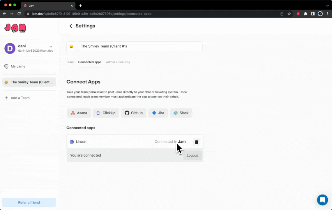This screenshot has width=332, height=210.
Task: Open My Jams in sidebar
Action: pyautogui.click(x=18, y=66)
